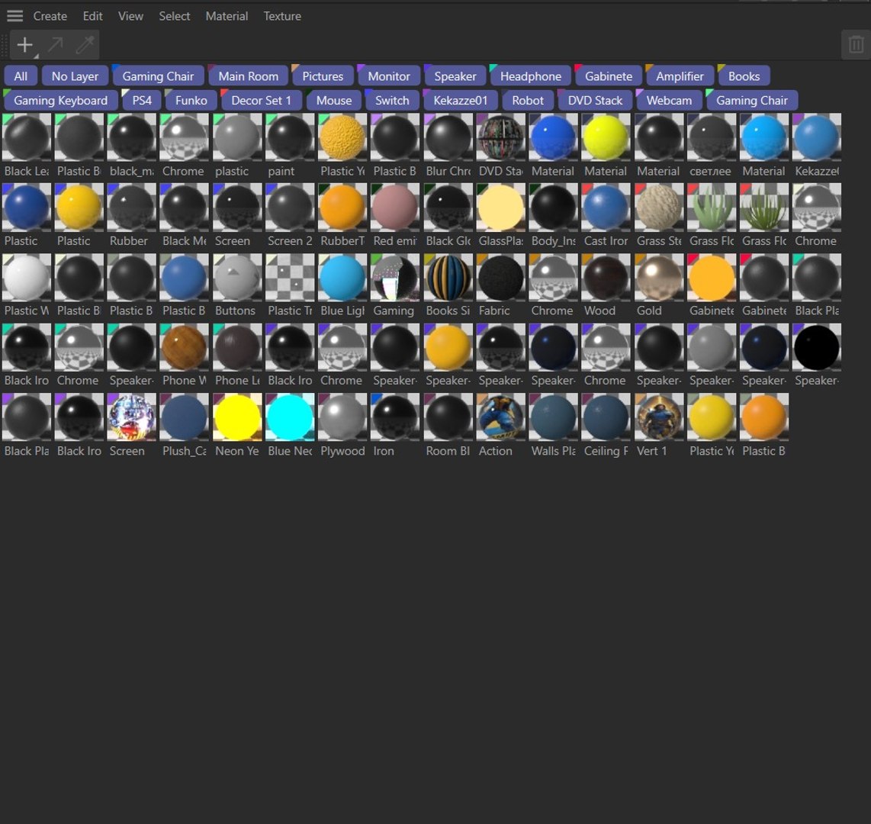Click the trash delete icon
This screenshot has height=824, width=871.
point(856,44)
